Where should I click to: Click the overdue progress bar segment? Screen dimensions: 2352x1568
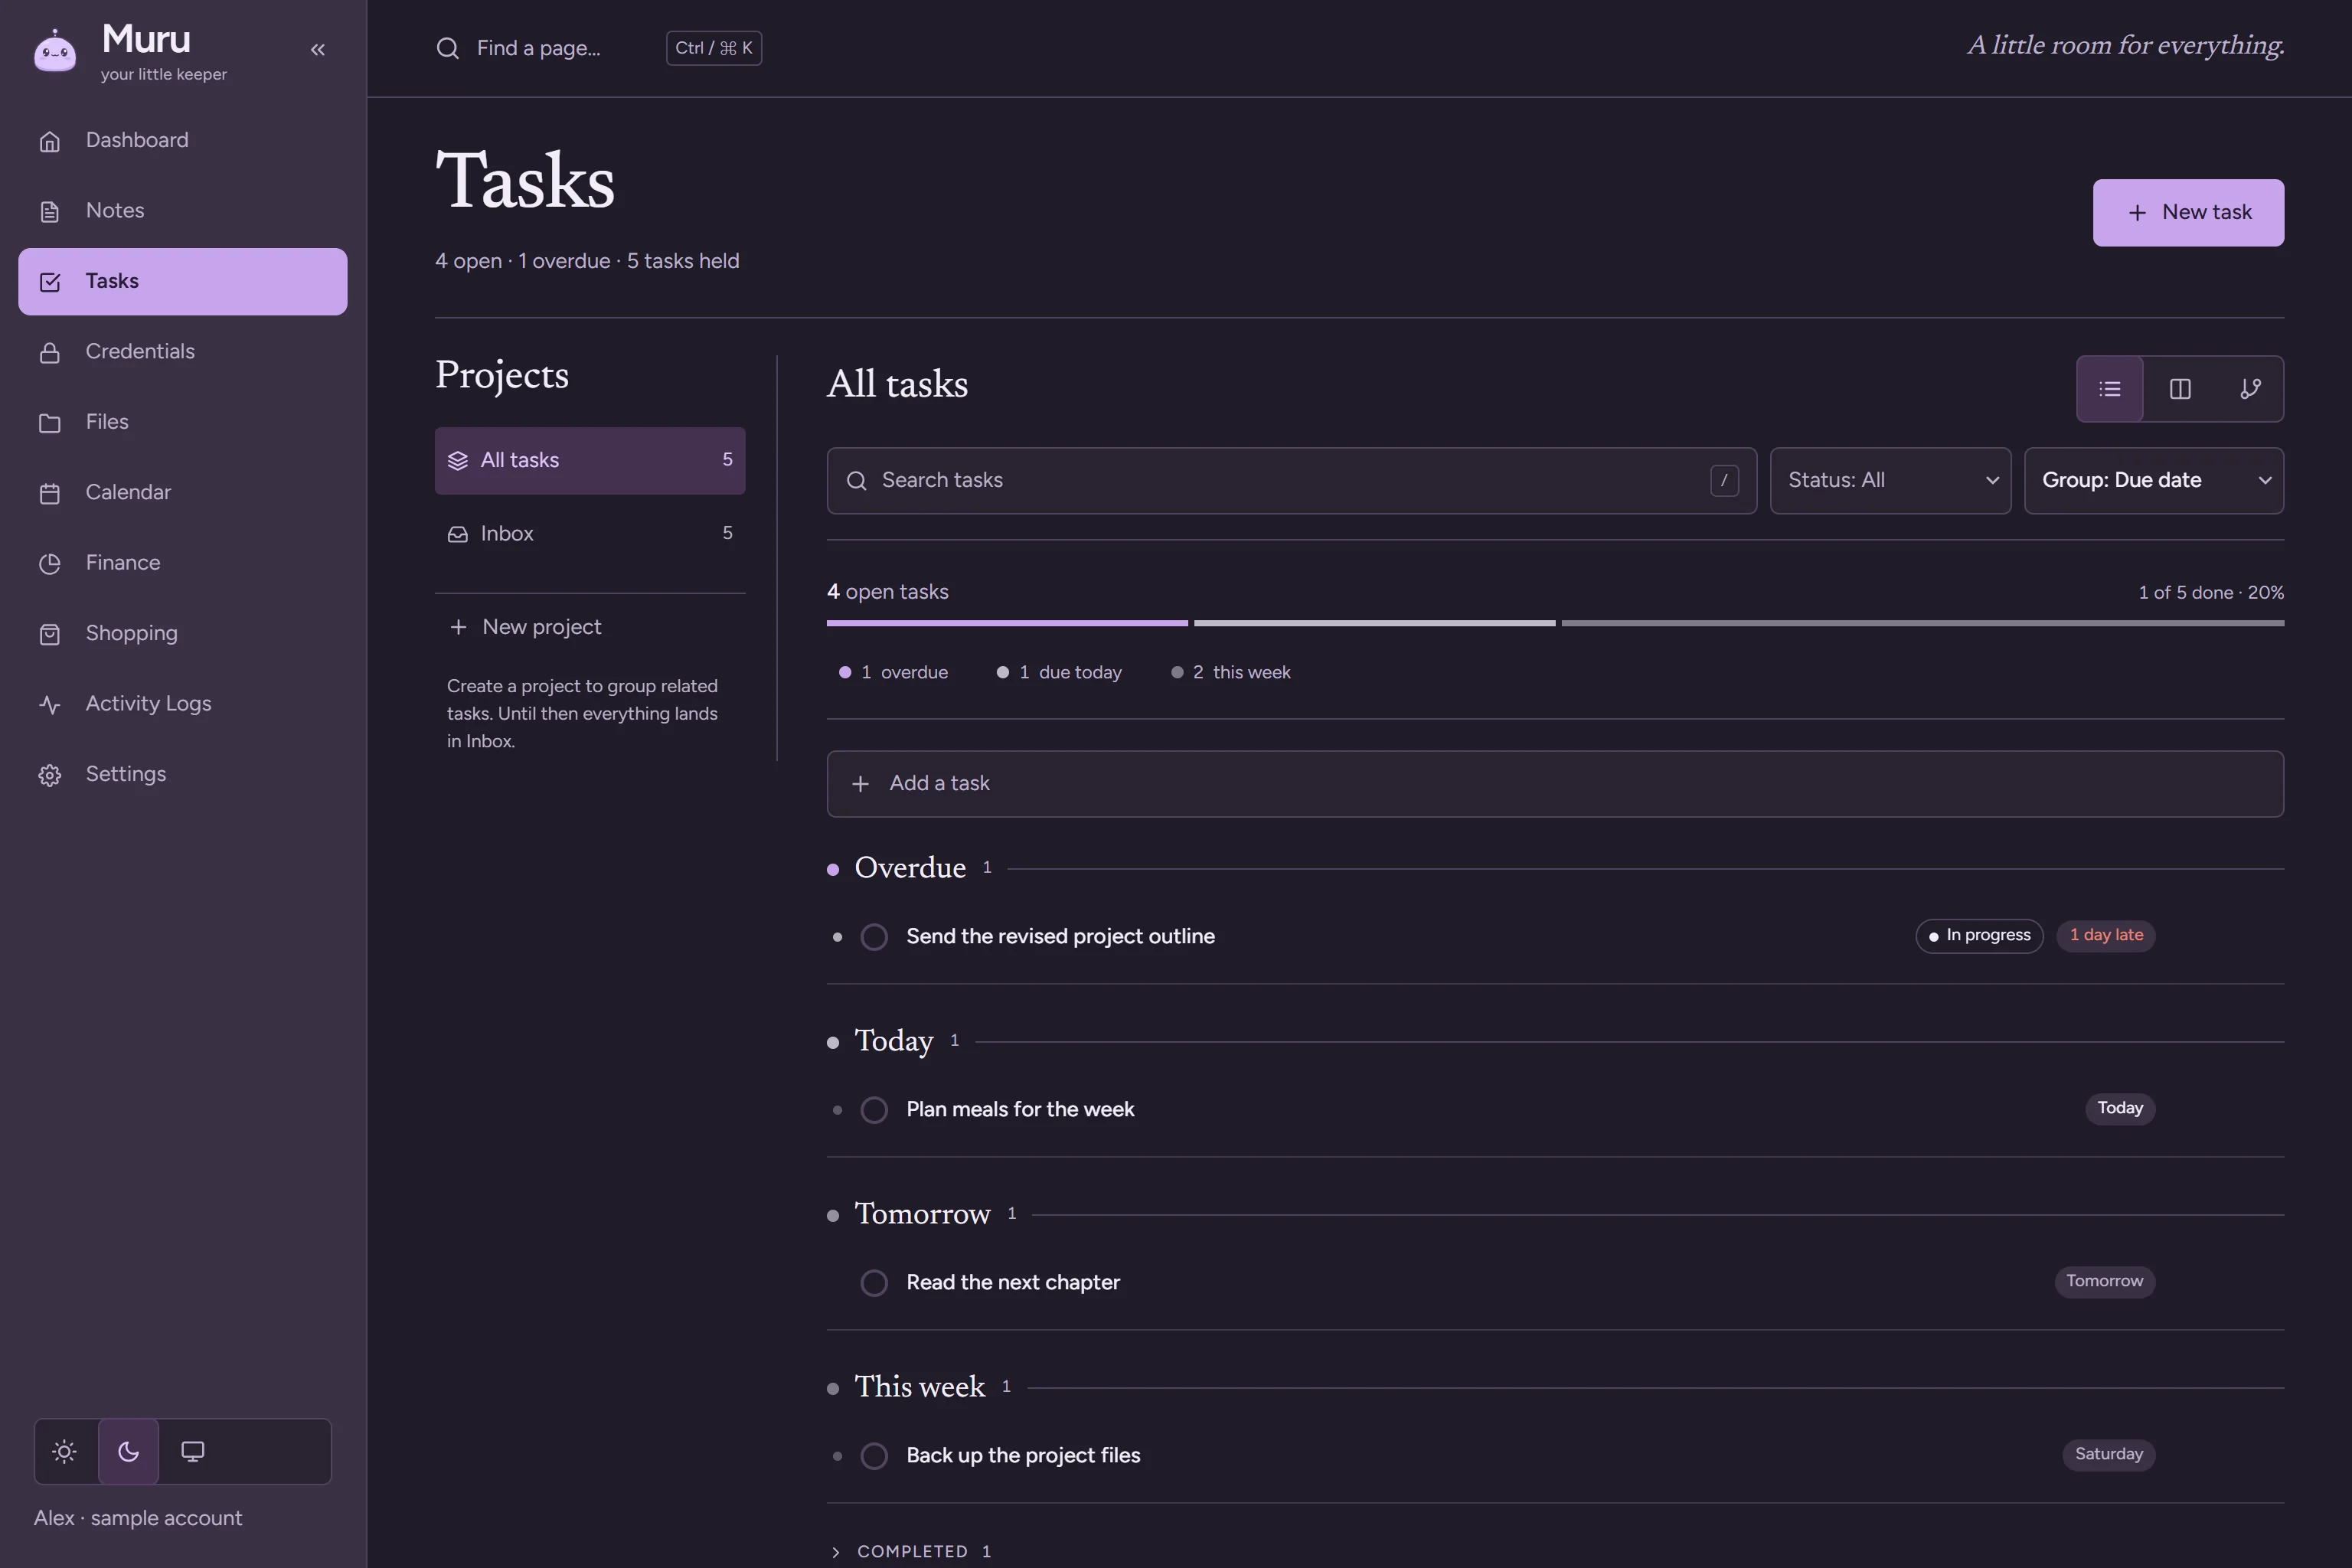tap(1007, 624)
